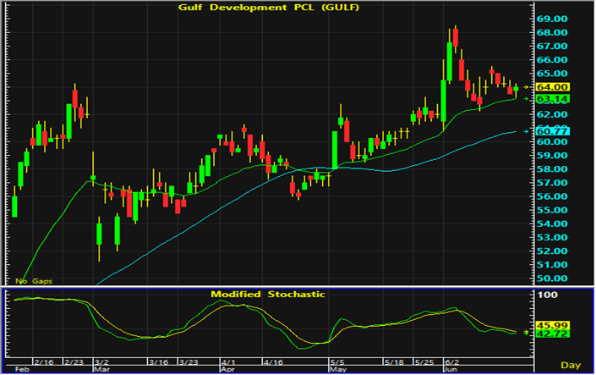Click the Jun month label

click(451, 369)
